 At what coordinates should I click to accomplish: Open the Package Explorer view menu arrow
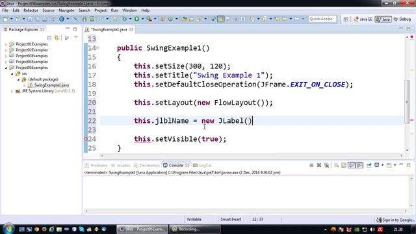point(76,38)
